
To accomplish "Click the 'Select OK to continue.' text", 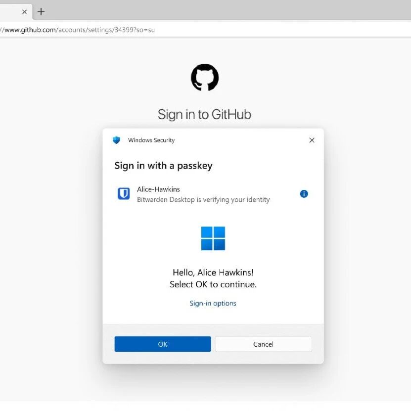I will tap(213, 284).
